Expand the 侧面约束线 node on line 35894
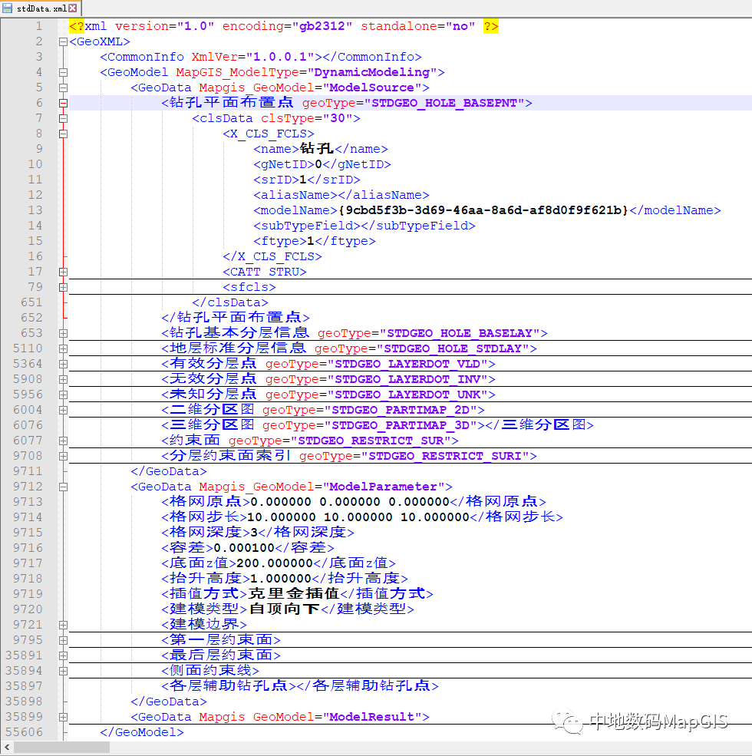The height and width of the screenshot is (756, 752). pos(63,671)
